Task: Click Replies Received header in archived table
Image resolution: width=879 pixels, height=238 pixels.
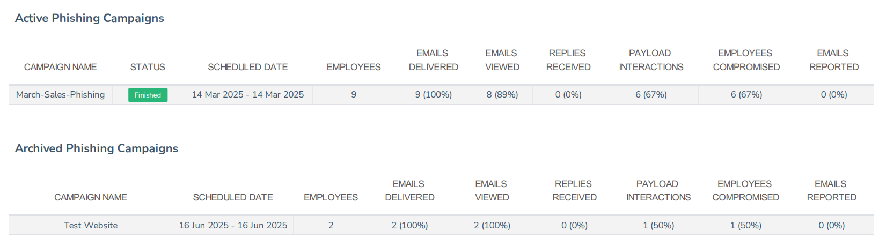Action: coord(574,191)
